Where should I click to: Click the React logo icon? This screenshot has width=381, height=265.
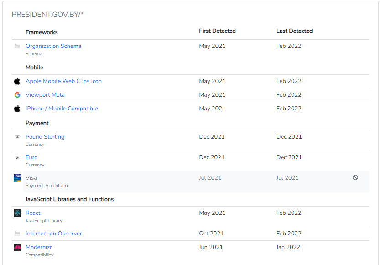[x=17, y=213]
